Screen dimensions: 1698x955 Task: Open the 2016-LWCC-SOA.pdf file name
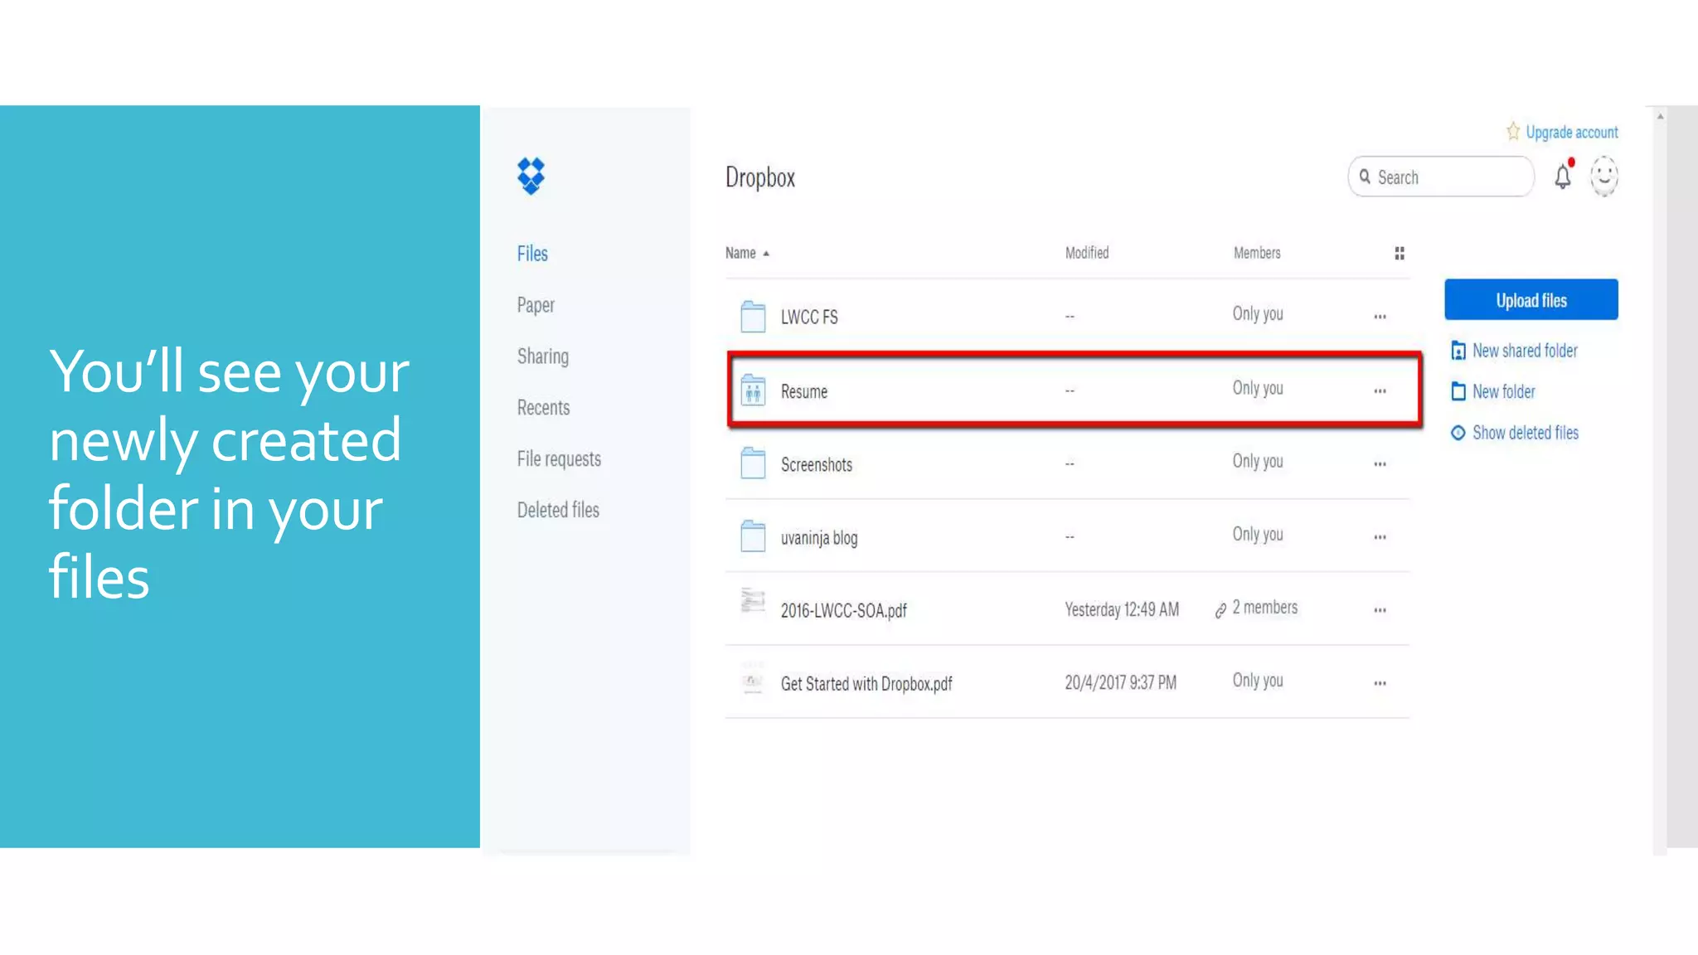843,611
